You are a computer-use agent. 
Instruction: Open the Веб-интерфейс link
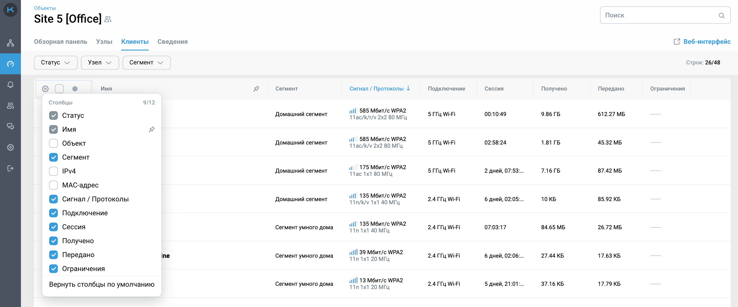pyautogui.click(x=702, y=42)
